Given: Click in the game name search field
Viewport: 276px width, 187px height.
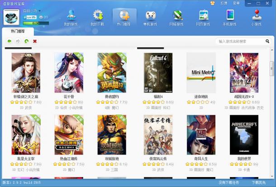Looking at the screenshot, I should pyautogui.click(x=241, y=41).
